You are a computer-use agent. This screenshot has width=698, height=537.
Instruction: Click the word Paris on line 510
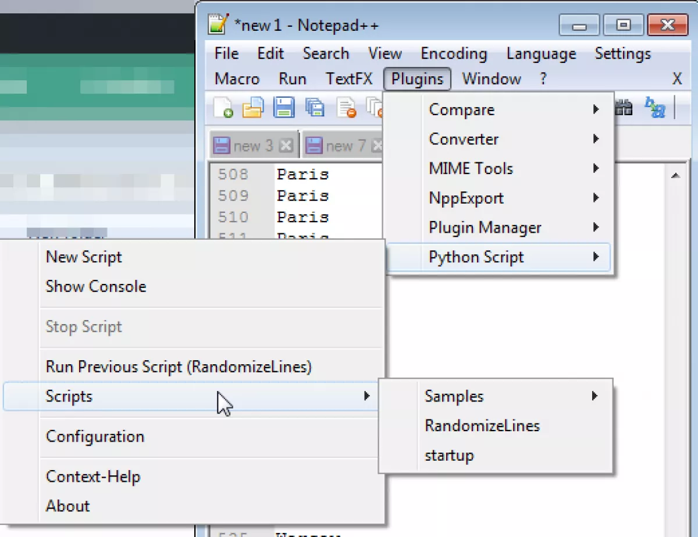tap(303, 217)
